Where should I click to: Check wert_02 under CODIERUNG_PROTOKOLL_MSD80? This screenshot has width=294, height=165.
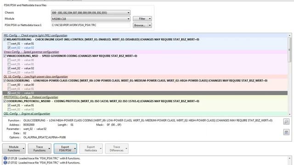(x=9, y=110)
